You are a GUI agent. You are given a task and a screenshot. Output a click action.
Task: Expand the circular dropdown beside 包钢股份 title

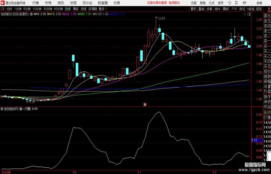pyautogui.click(x=31, y=14)
